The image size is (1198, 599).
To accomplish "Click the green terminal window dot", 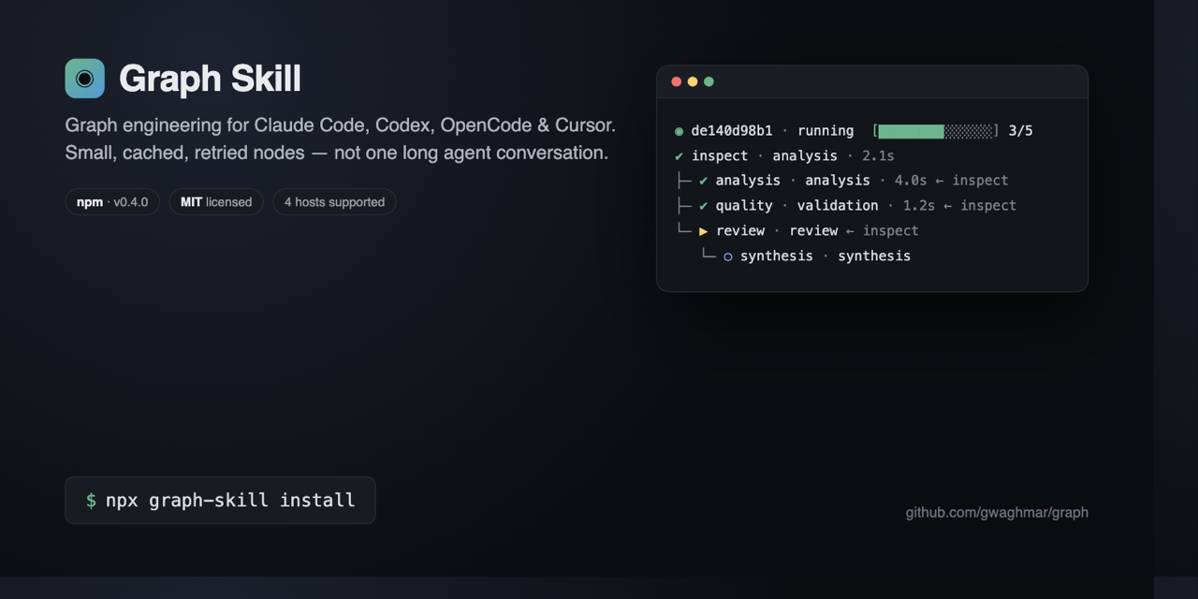I will coord(709,81).
